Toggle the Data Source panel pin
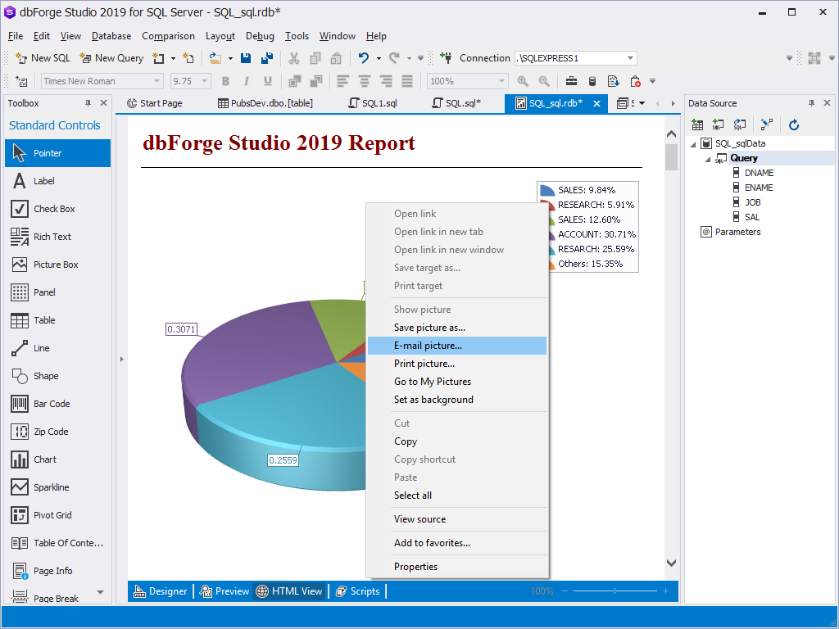Screen dimensions: 839x629 [x=812, y=103]
